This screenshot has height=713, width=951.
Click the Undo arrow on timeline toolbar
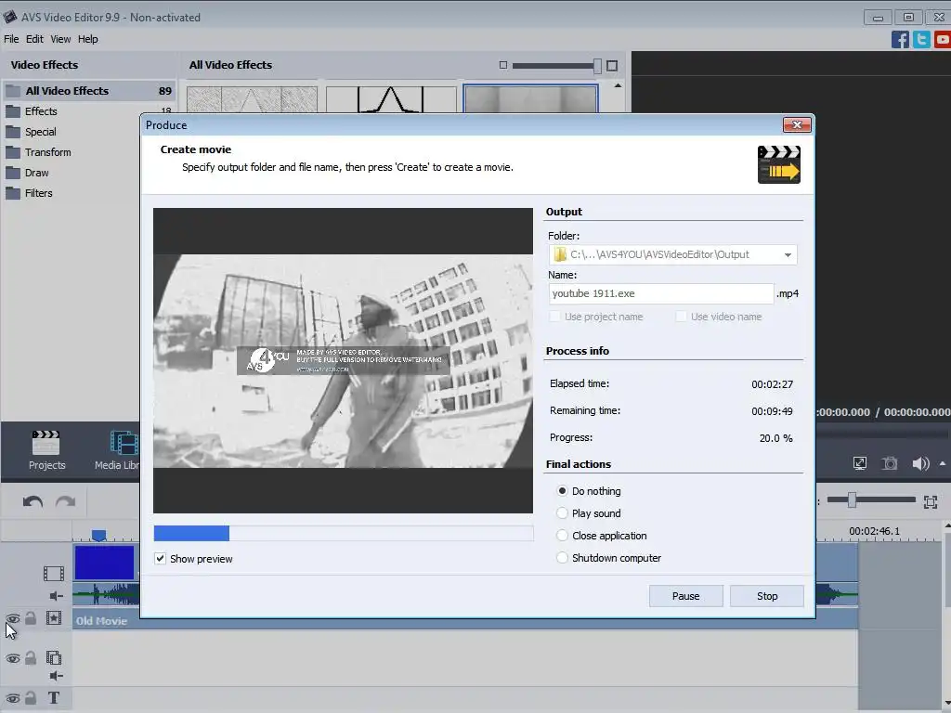pos(33,502)
